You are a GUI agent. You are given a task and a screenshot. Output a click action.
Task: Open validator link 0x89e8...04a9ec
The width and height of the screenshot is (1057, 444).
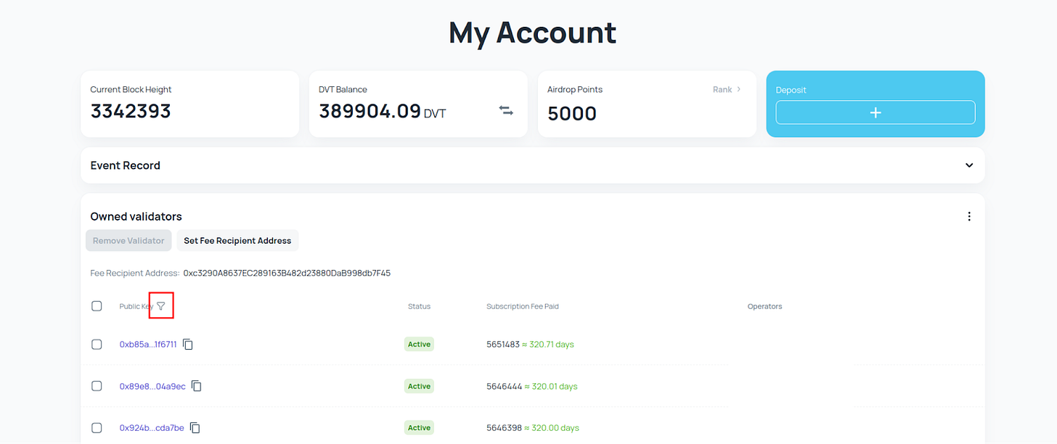(x=152, y=386)
